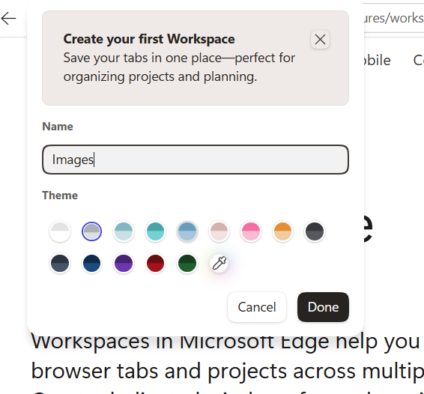The width and height of the screenshot is (424, 394).
Task: Choose the charcoal theme swatch
Action: click(x=315, y=231)
